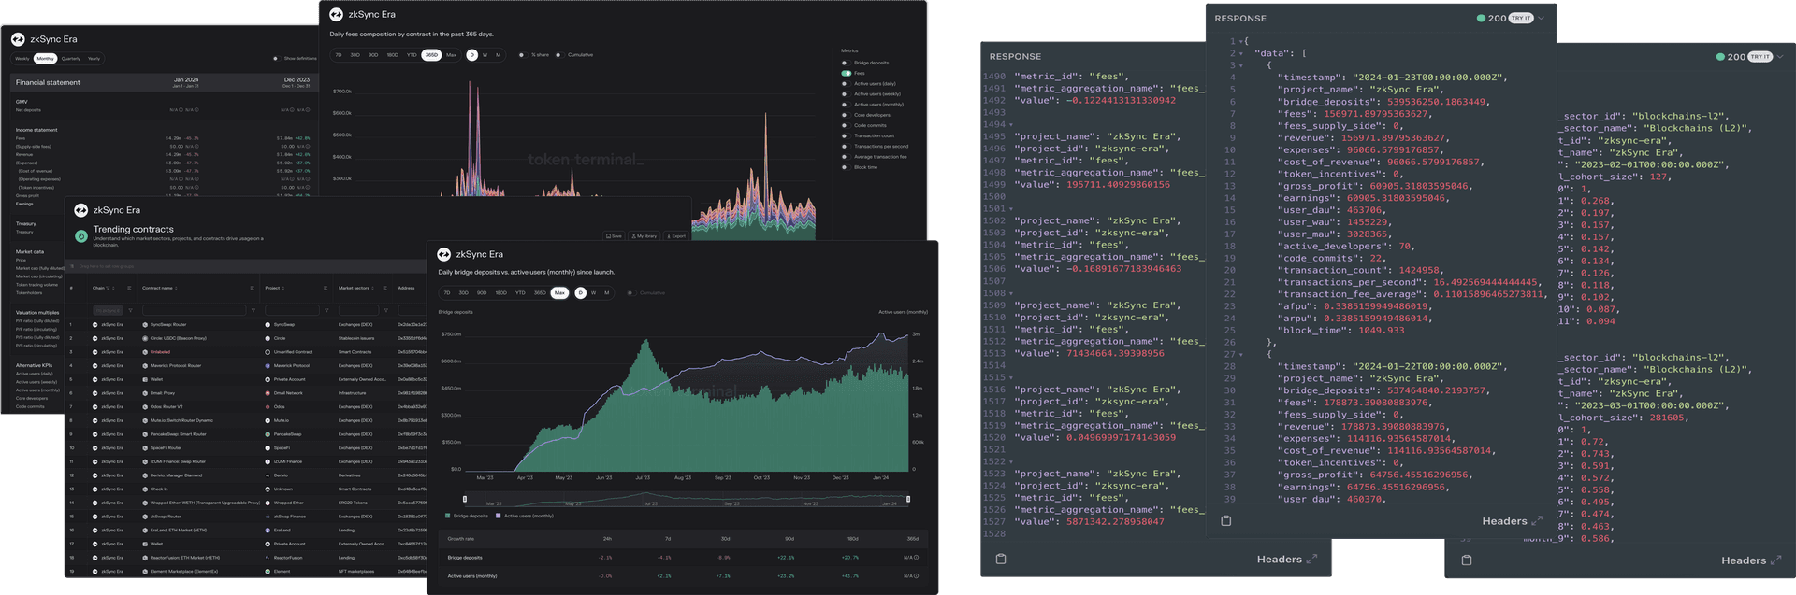This screenshot has width=1796, height=595.
Task: Click the copy icon in the middle Response panel
Action: pos(1226,520)
